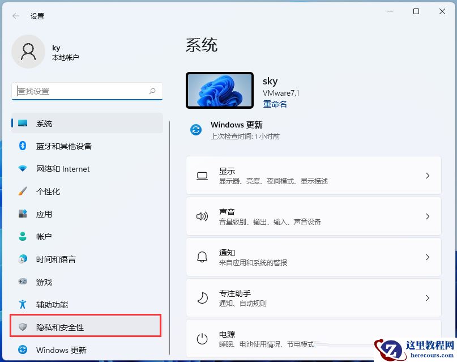The width and height of the screenshot is (457, 362).
Task: Open 网络和 Internet settings via globe icon
Action: (x=22, y=169)
